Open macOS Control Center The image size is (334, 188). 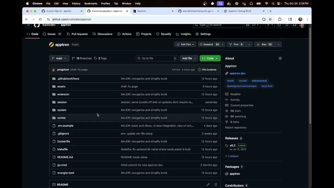[x=279, y=4]
